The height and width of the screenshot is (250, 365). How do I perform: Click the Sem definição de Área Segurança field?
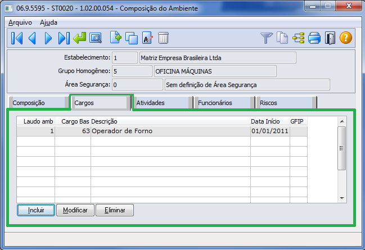(x=247, y=85)
